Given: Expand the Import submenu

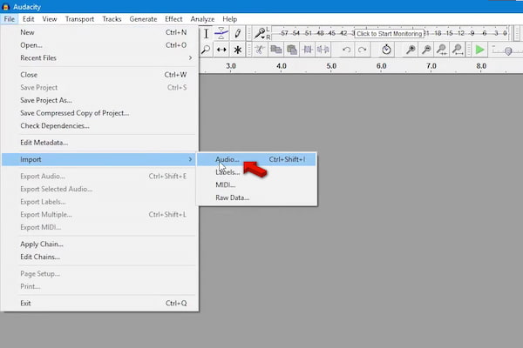Looking at the screenshot, I should [99, 159].
